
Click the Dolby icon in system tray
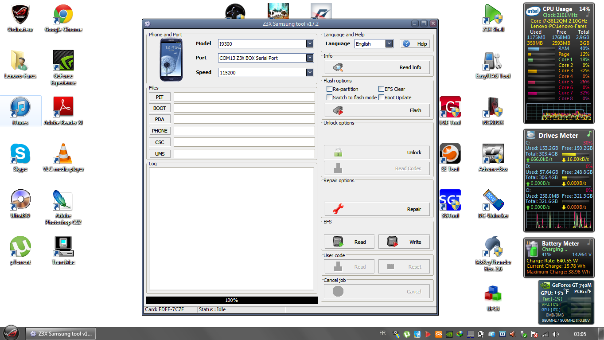pyautogui.click(x=503, y=334)
